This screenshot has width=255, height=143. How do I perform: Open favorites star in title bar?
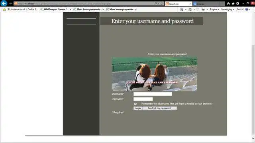click(x=233, y=4)
